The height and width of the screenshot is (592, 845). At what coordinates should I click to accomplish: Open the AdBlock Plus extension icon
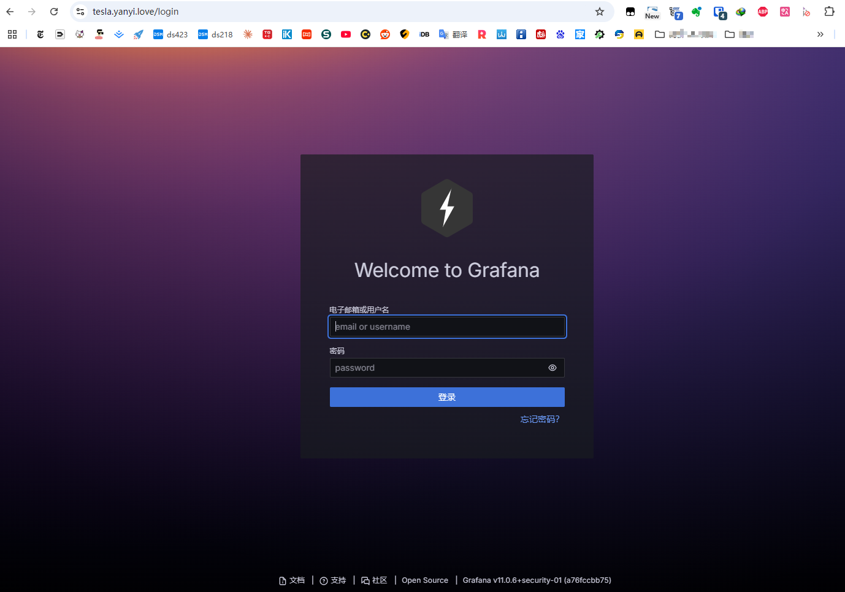763,12
